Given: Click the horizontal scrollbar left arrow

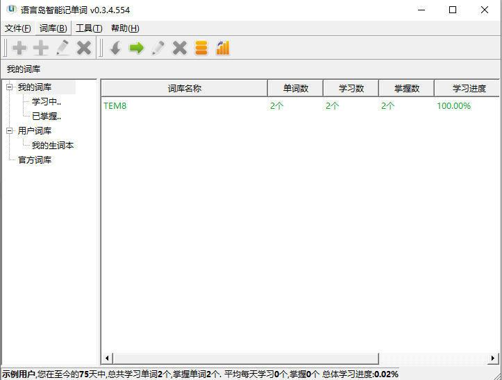Looking at the screenshot, I should coord(107,359).
